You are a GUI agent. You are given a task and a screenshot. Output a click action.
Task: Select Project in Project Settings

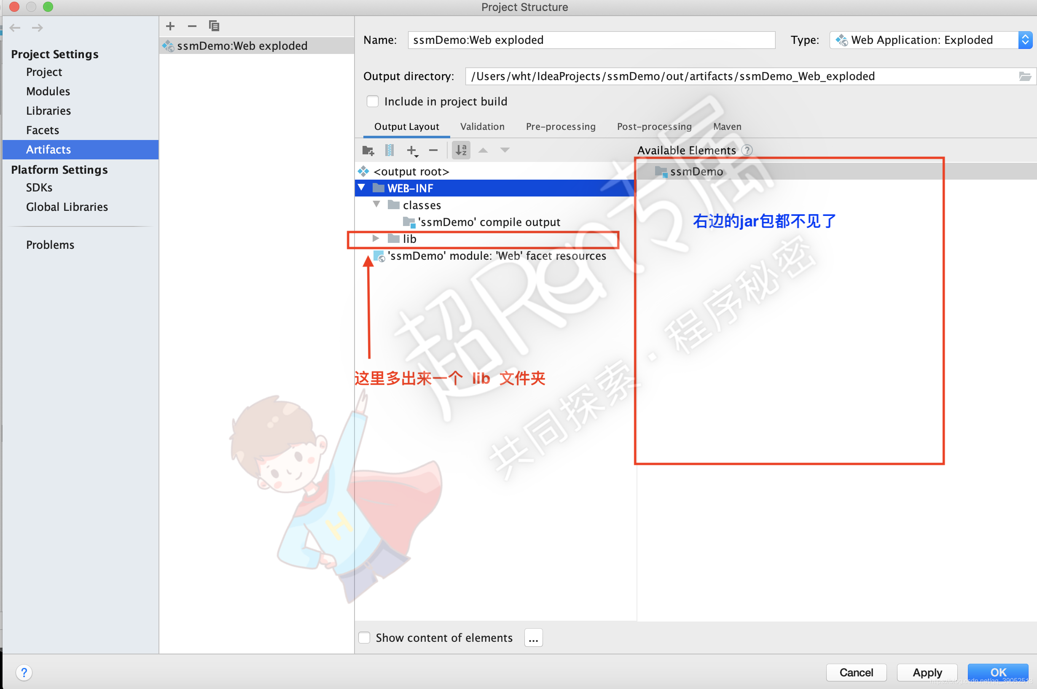(x=44, y=72)
